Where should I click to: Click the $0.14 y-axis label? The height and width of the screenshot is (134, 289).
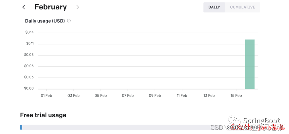(x=30, y=33)
